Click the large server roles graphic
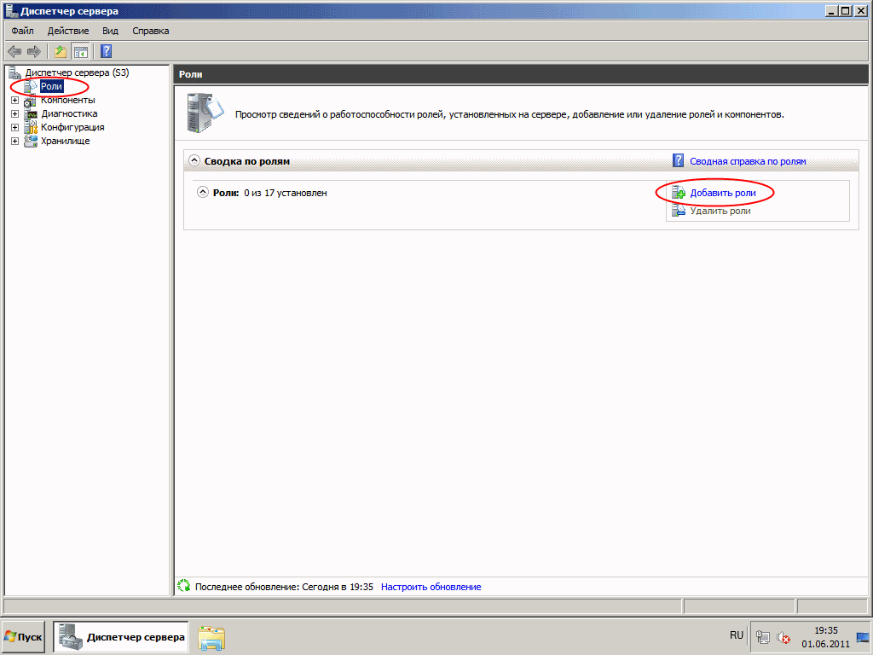This screenshot has width=873, height=655. coord(205,112)
